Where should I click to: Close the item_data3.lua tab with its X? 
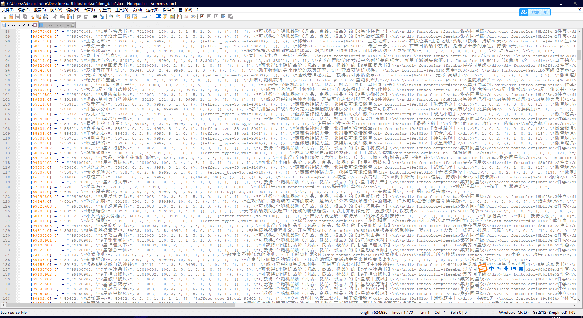pyautogui.click(x=73, y=25)
